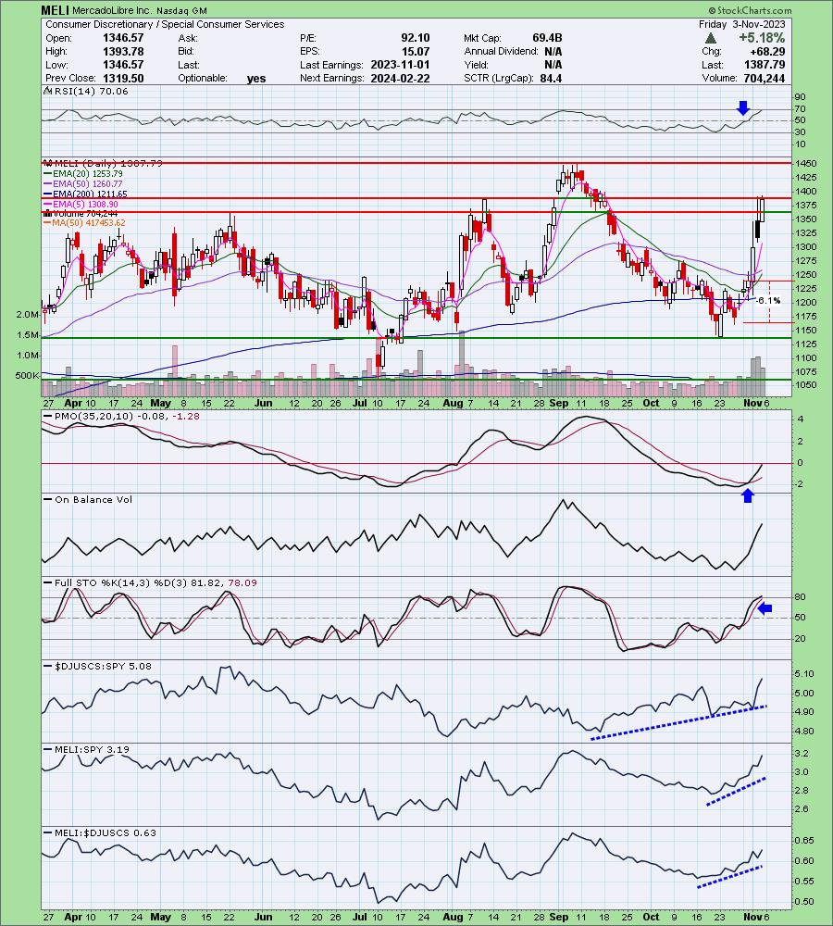Click the Optionable value yes
833x926 pixels.
256,79
